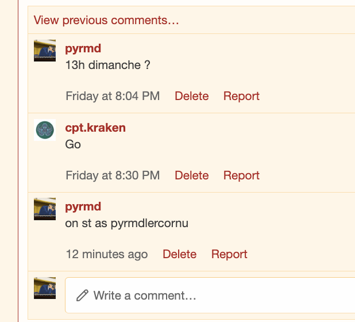The width and height of the screenshot is (355, 322).
Task: Report the comment posted 12 minutes ago
Action: [x=229, y=254]
